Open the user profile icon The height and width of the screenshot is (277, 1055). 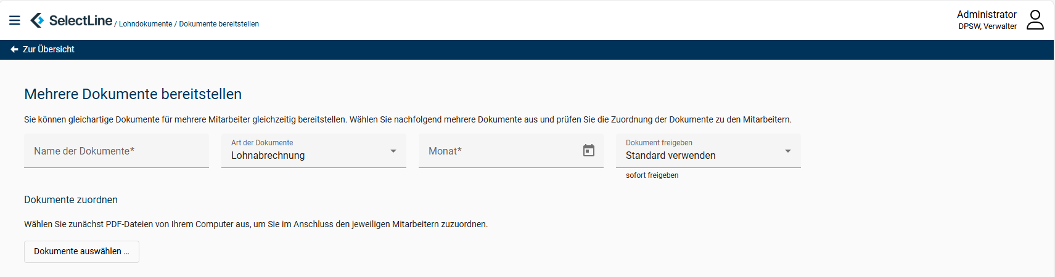point(1035,20)
